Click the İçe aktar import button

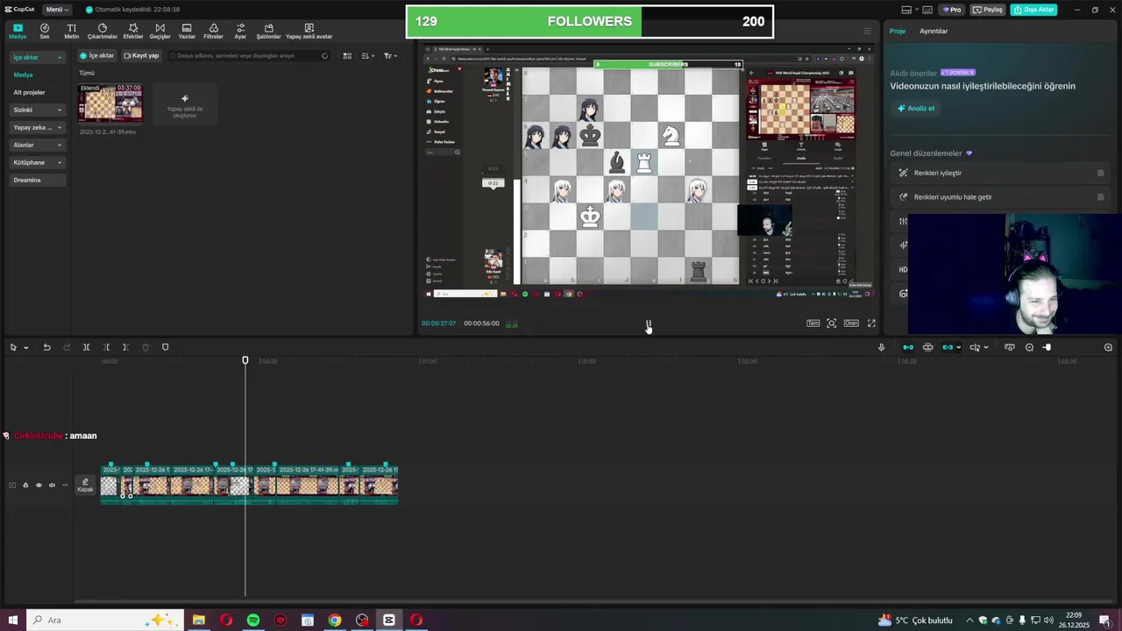point(97,55)
